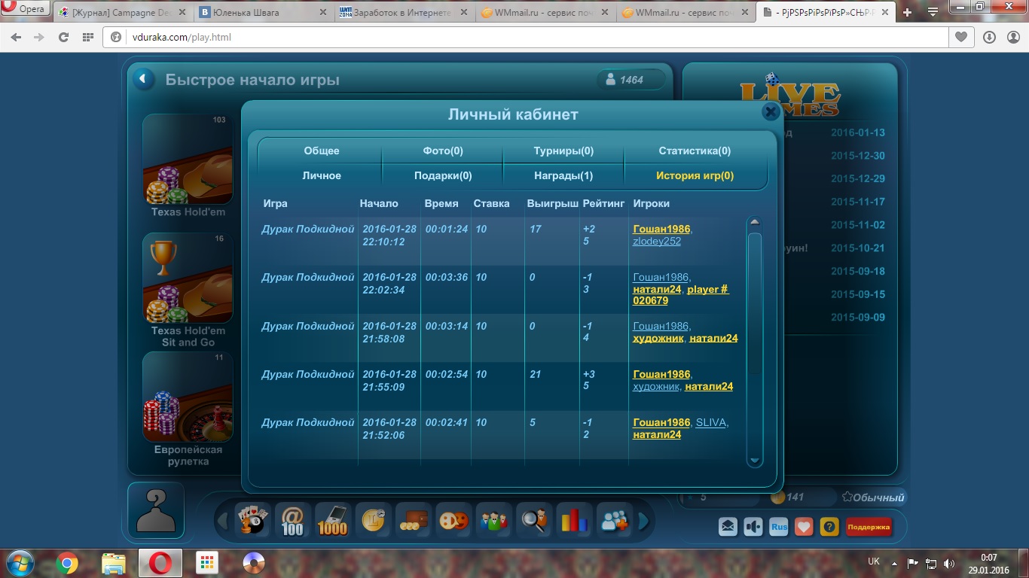
Task: Select Texas Hold'em Sit and Go tile
Action: click(x=188, y=278)
